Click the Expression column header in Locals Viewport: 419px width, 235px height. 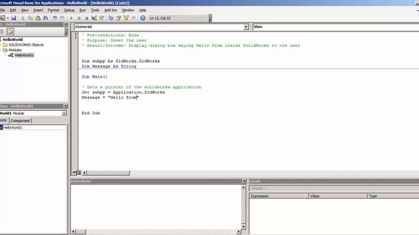[x=279, y=196]
